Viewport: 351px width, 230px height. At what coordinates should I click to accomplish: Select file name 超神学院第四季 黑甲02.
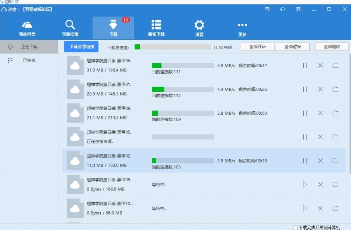(109, 156)
